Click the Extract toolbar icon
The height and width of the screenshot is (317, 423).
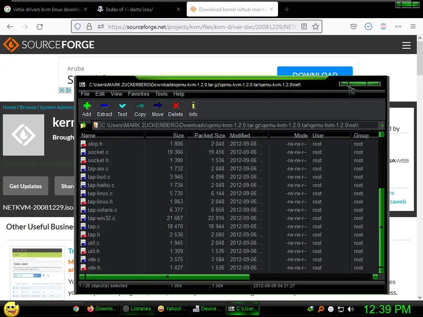(105, 109)
